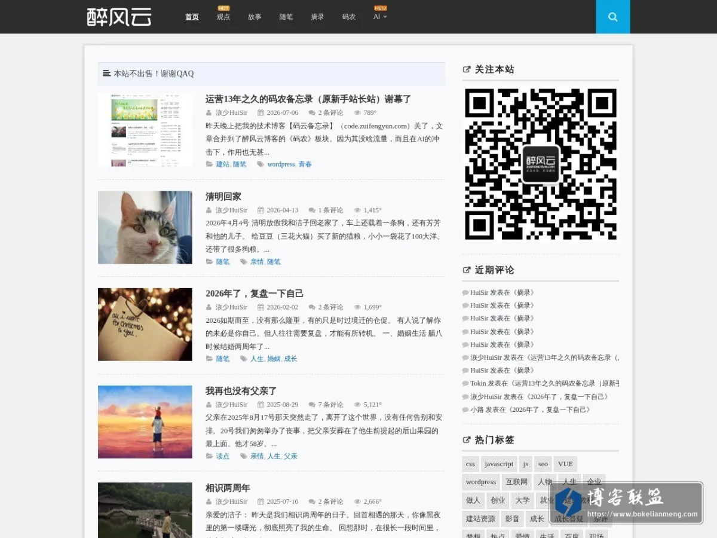Screen dimensions: 717x538
Task: Click calendar icon next to 2025-07-10
Action: click(x=261, y=502)
